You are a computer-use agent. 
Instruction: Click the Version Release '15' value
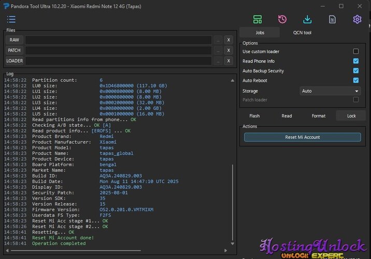[103, 204]
